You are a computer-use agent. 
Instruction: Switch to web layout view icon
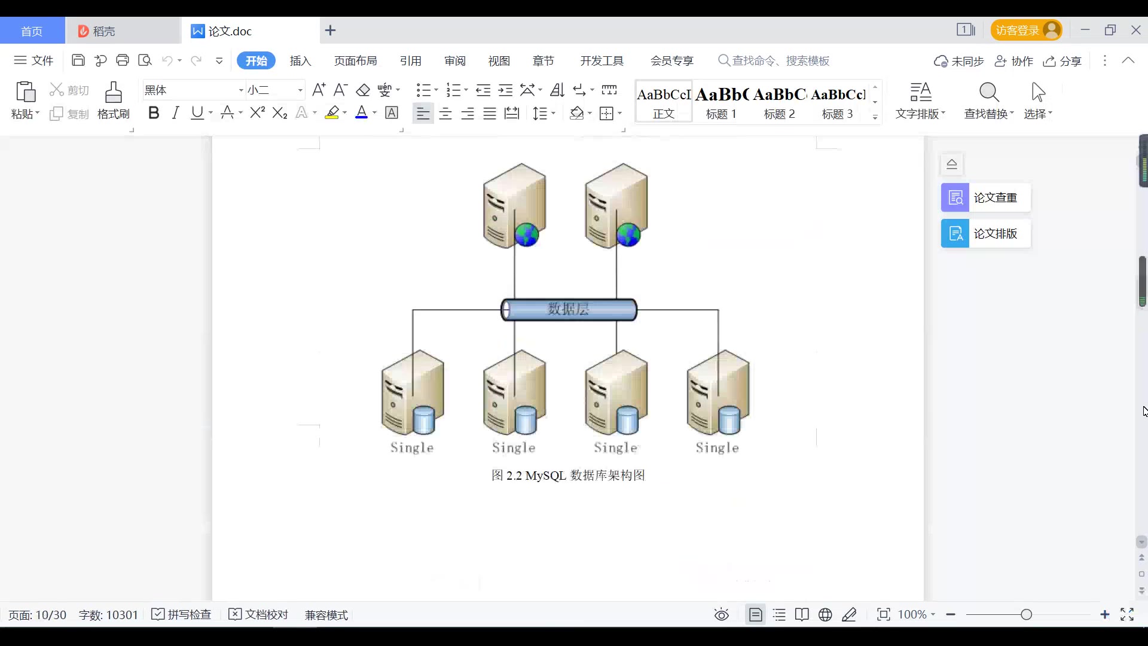click(825, 615)
